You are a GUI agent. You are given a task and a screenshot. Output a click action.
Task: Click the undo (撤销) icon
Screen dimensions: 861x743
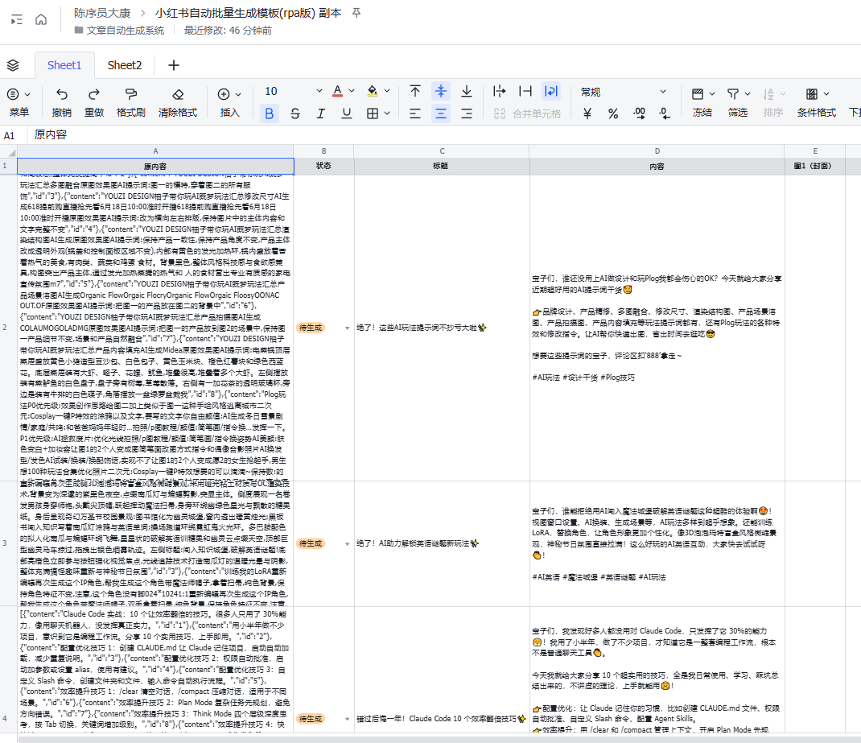[x=62, y=94]
